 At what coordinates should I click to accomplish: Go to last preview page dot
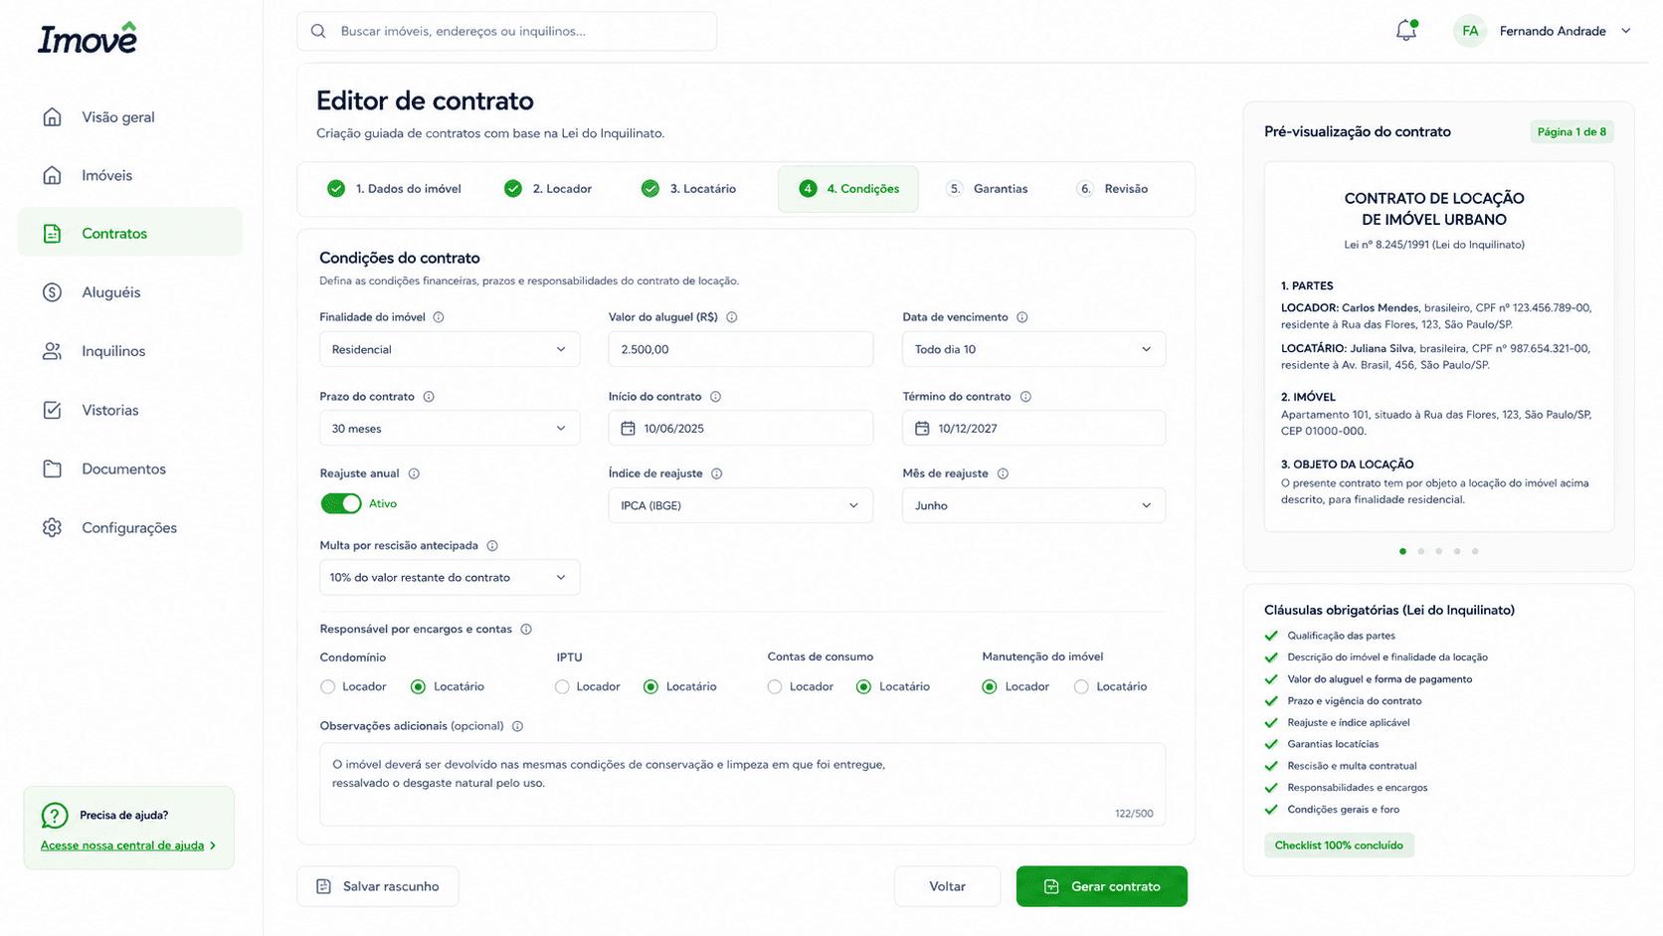1475,551
